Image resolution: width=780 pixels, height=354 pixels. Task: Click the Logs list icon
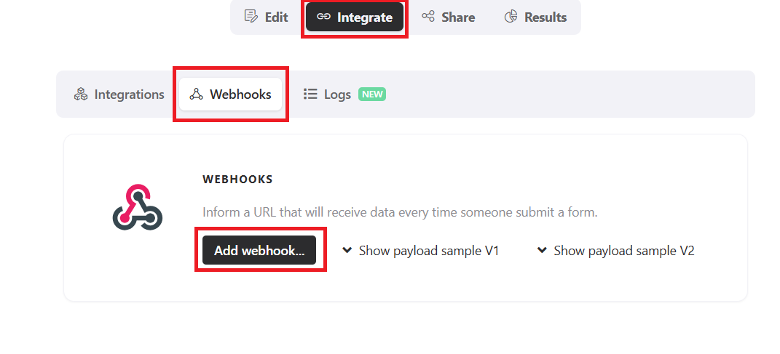[x=310, y=94]
